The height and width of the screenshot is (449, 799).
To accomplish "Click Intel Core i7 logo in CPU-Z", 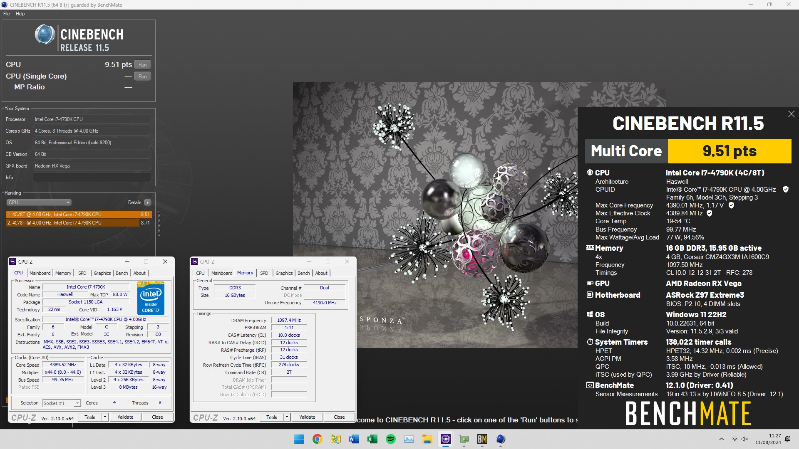I will click(x=151, y=298).
